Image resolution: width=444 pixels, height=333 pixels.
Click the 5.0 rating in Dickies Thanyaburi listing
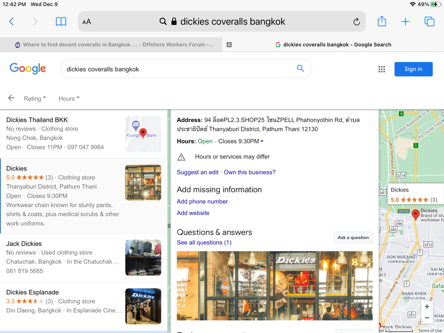pos(10,177)
